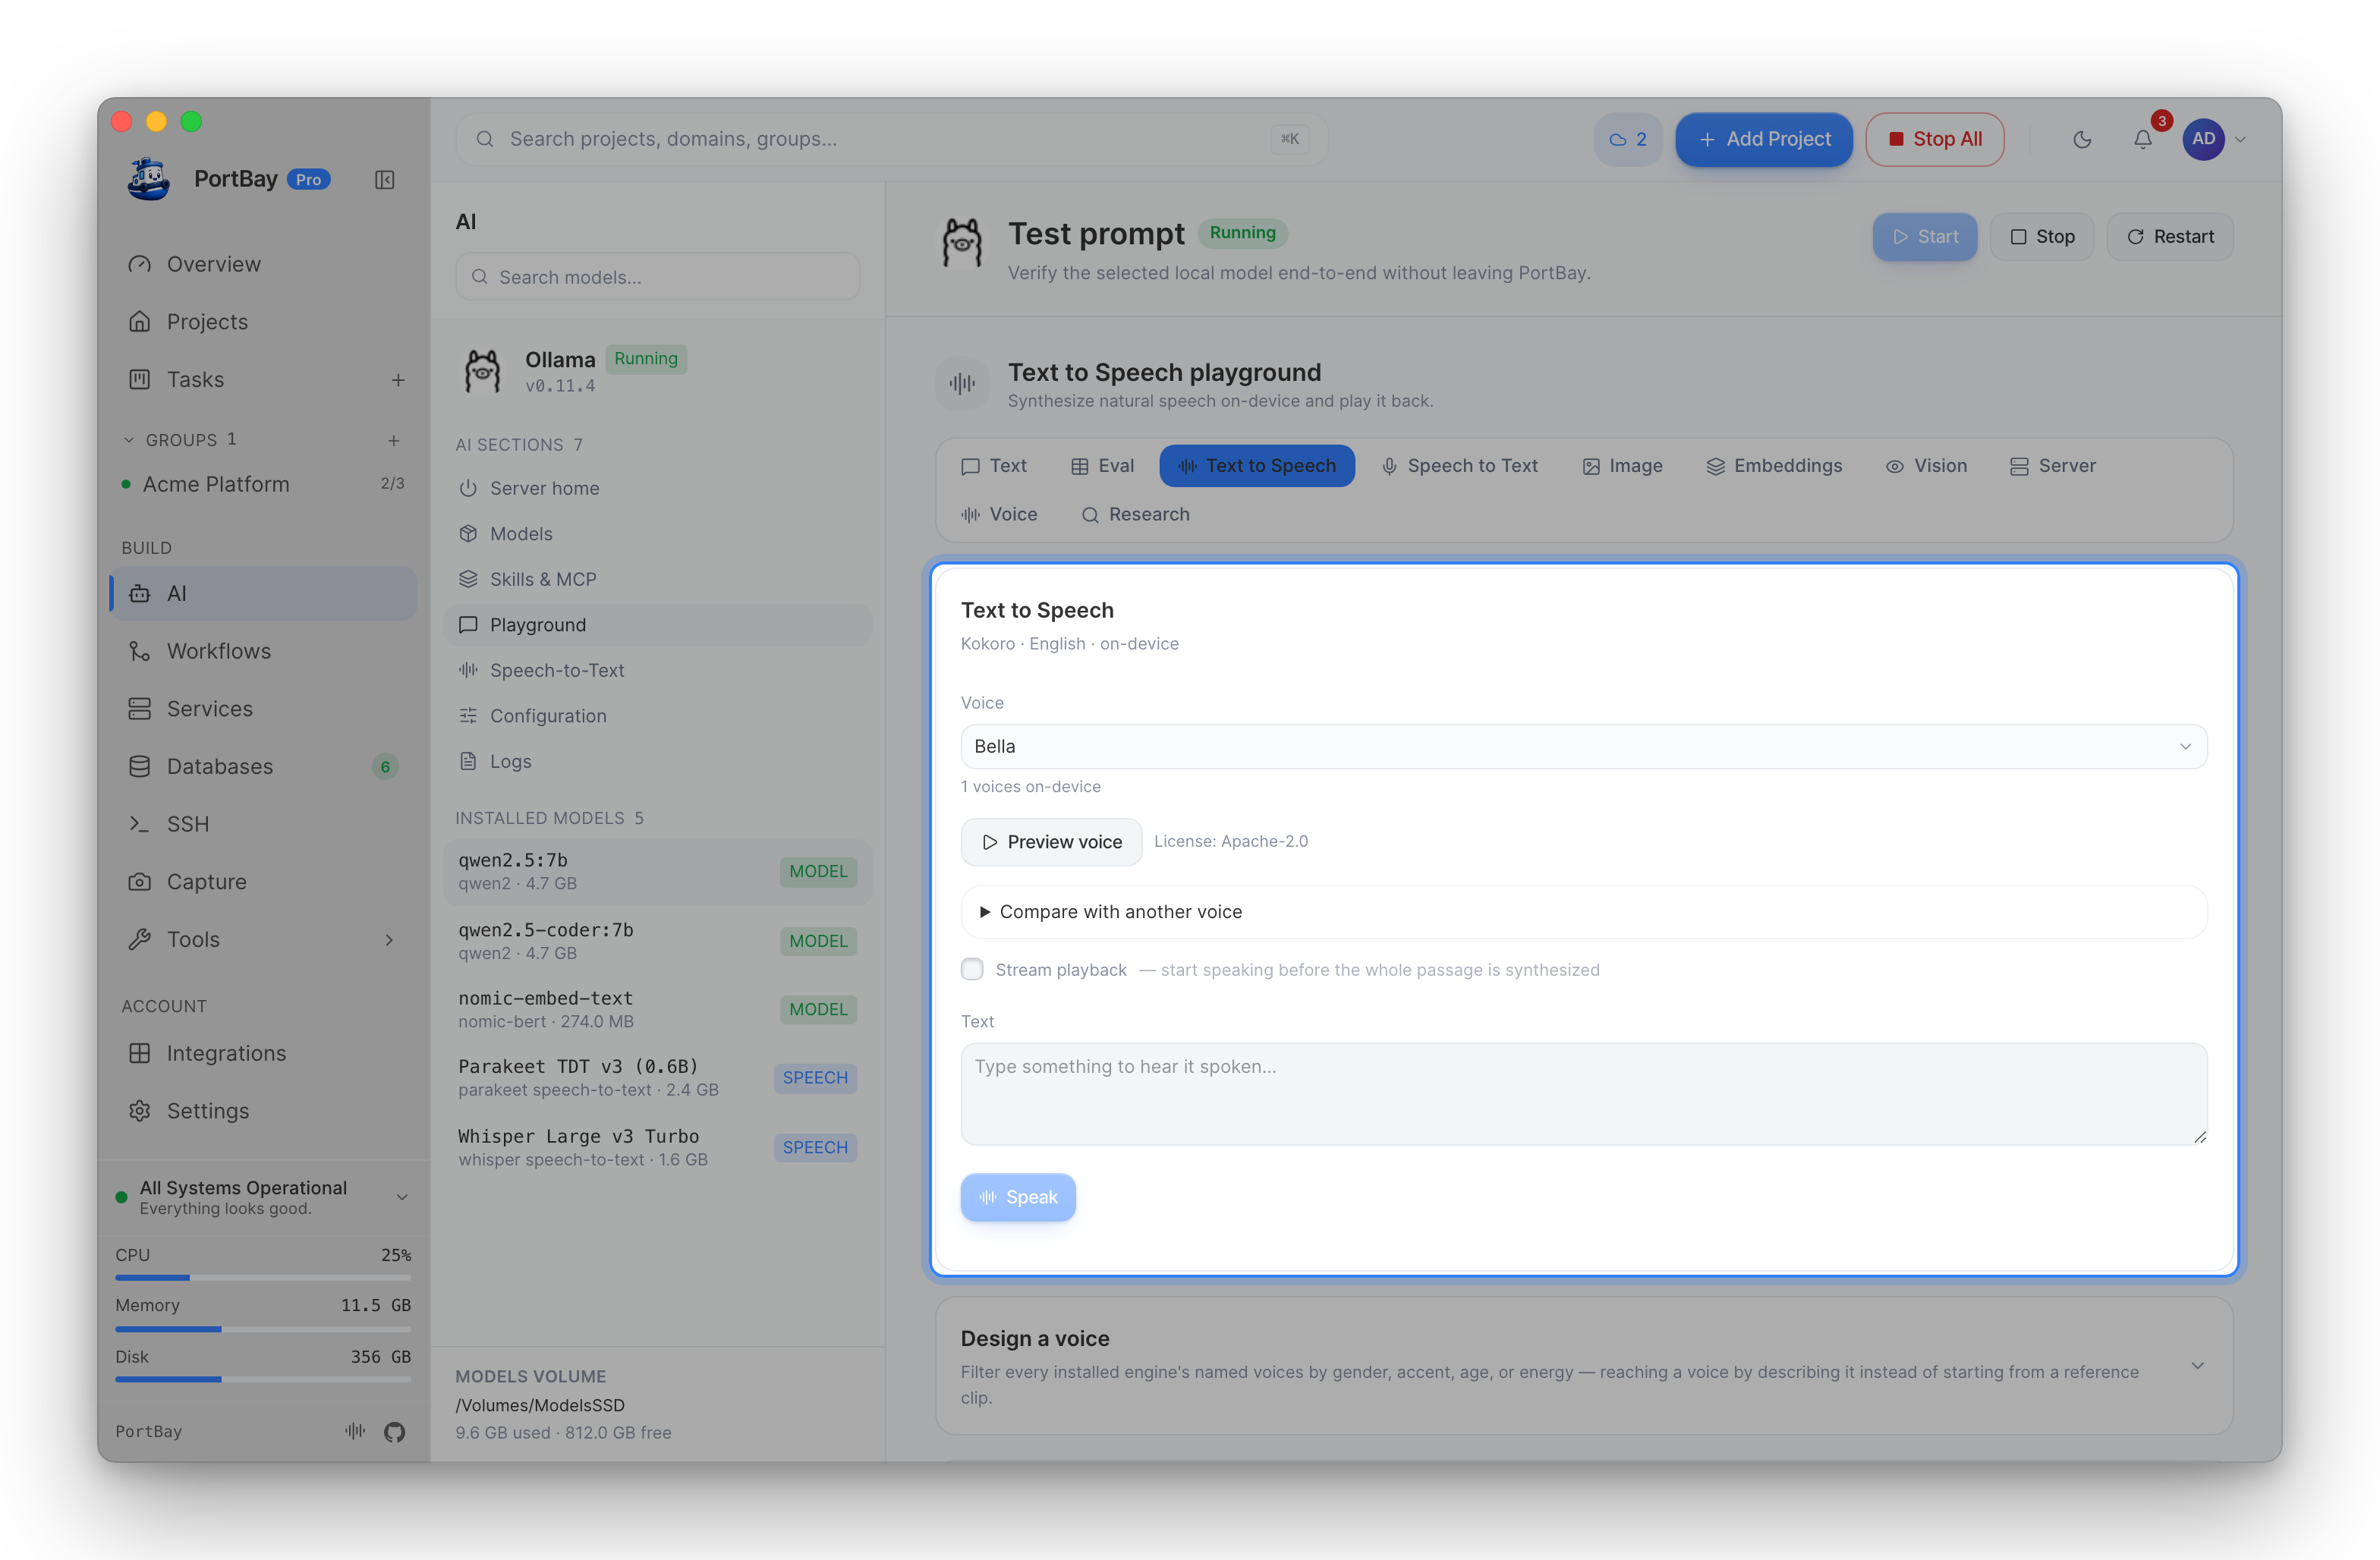Click the Preview voice button

click(1051, 842)
